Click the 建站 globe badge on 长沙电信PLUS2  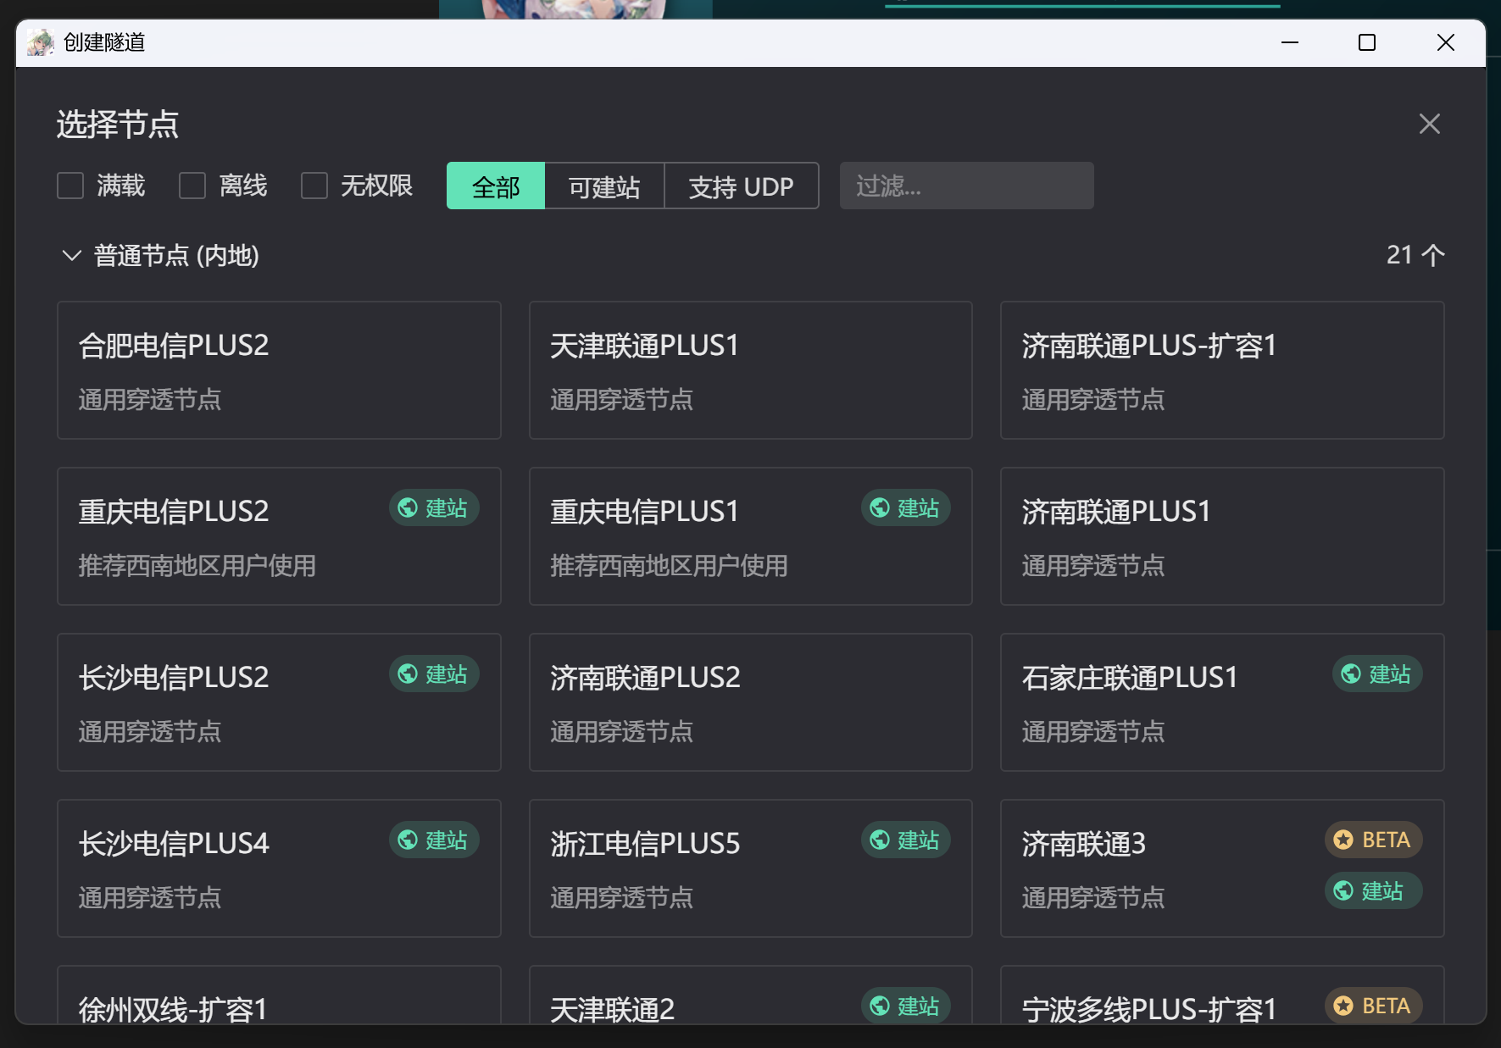click(433, 674)
